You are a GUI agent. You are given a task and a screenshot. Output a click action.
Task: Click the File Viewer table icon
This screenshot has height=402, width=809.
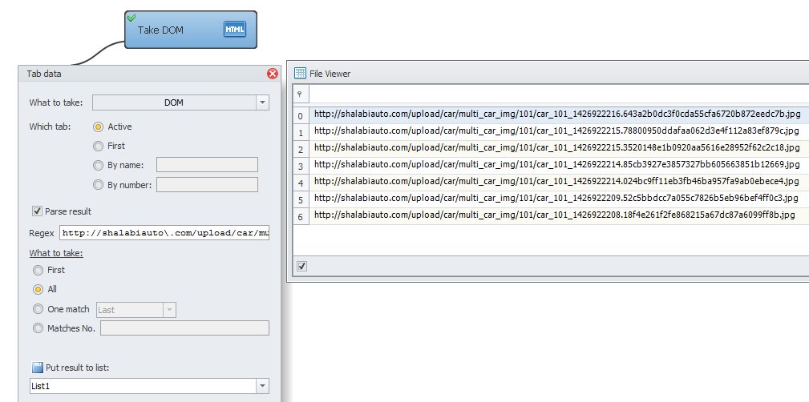click(300, 73)
